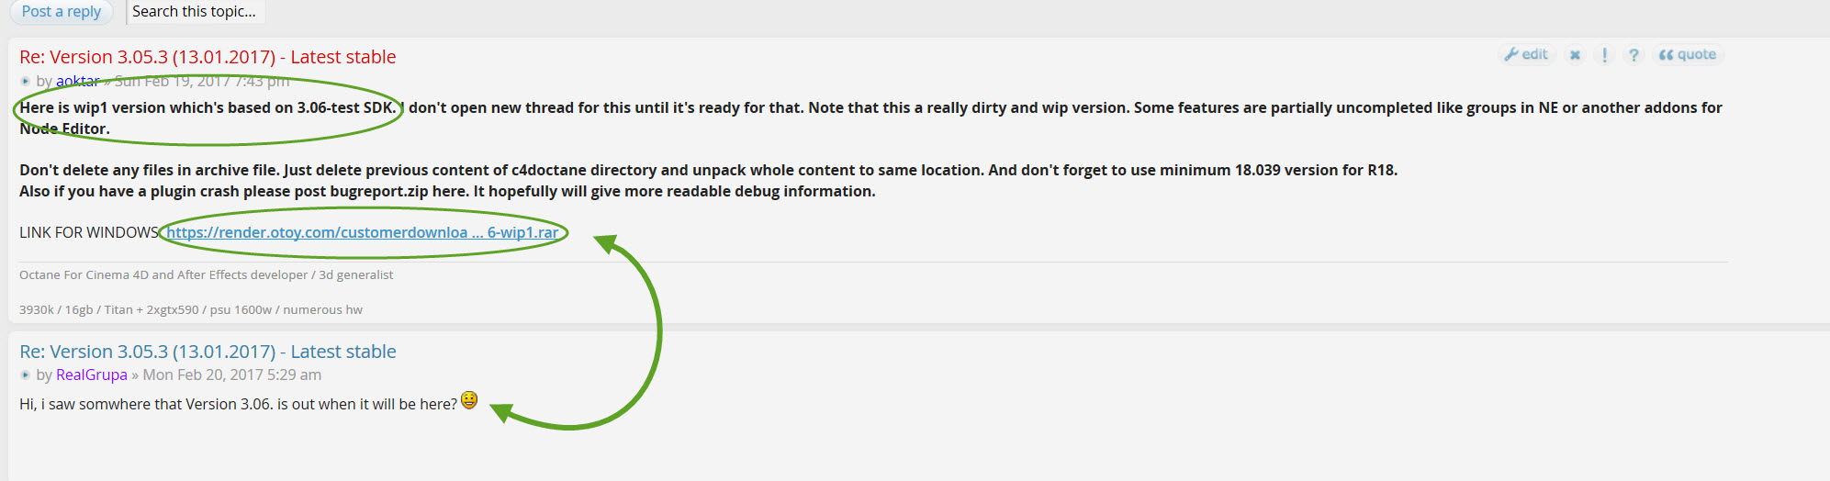
Task: Click the question mark information icon
Action: tap(1634, 55)
